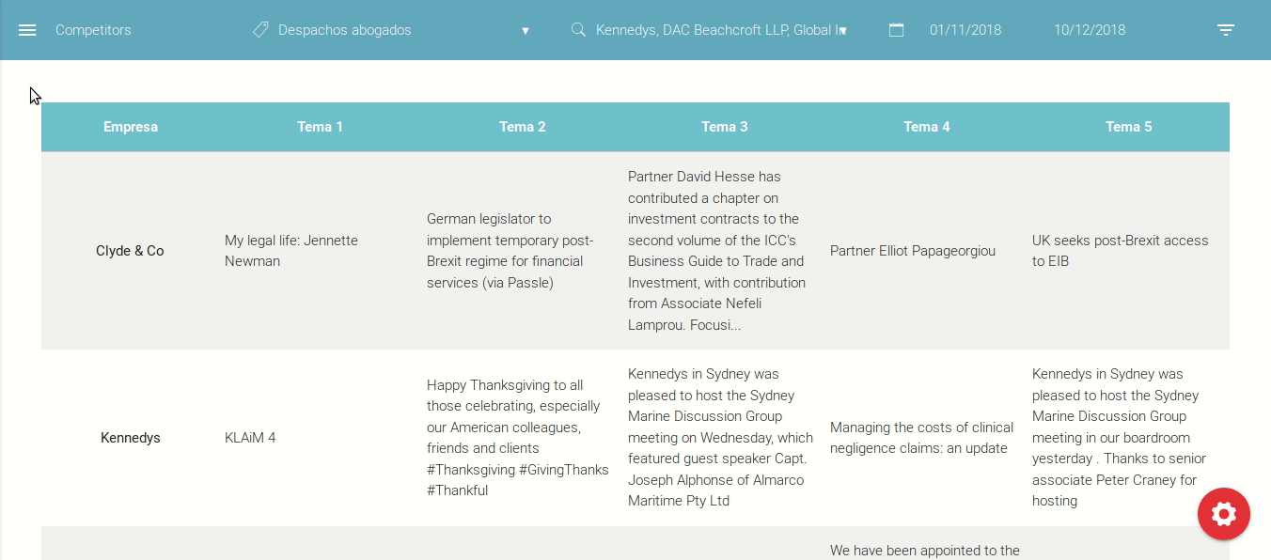Open the filter options icon

[x=1226, y=30]
